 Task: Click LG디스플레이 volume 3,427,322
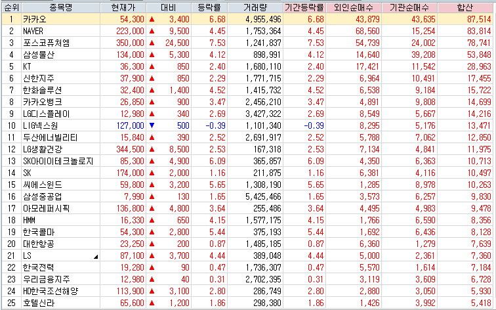(263, 114)
